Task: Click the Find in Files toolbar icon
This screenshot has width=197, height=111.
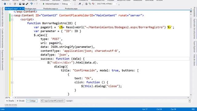Action: (x=80, y=4)
